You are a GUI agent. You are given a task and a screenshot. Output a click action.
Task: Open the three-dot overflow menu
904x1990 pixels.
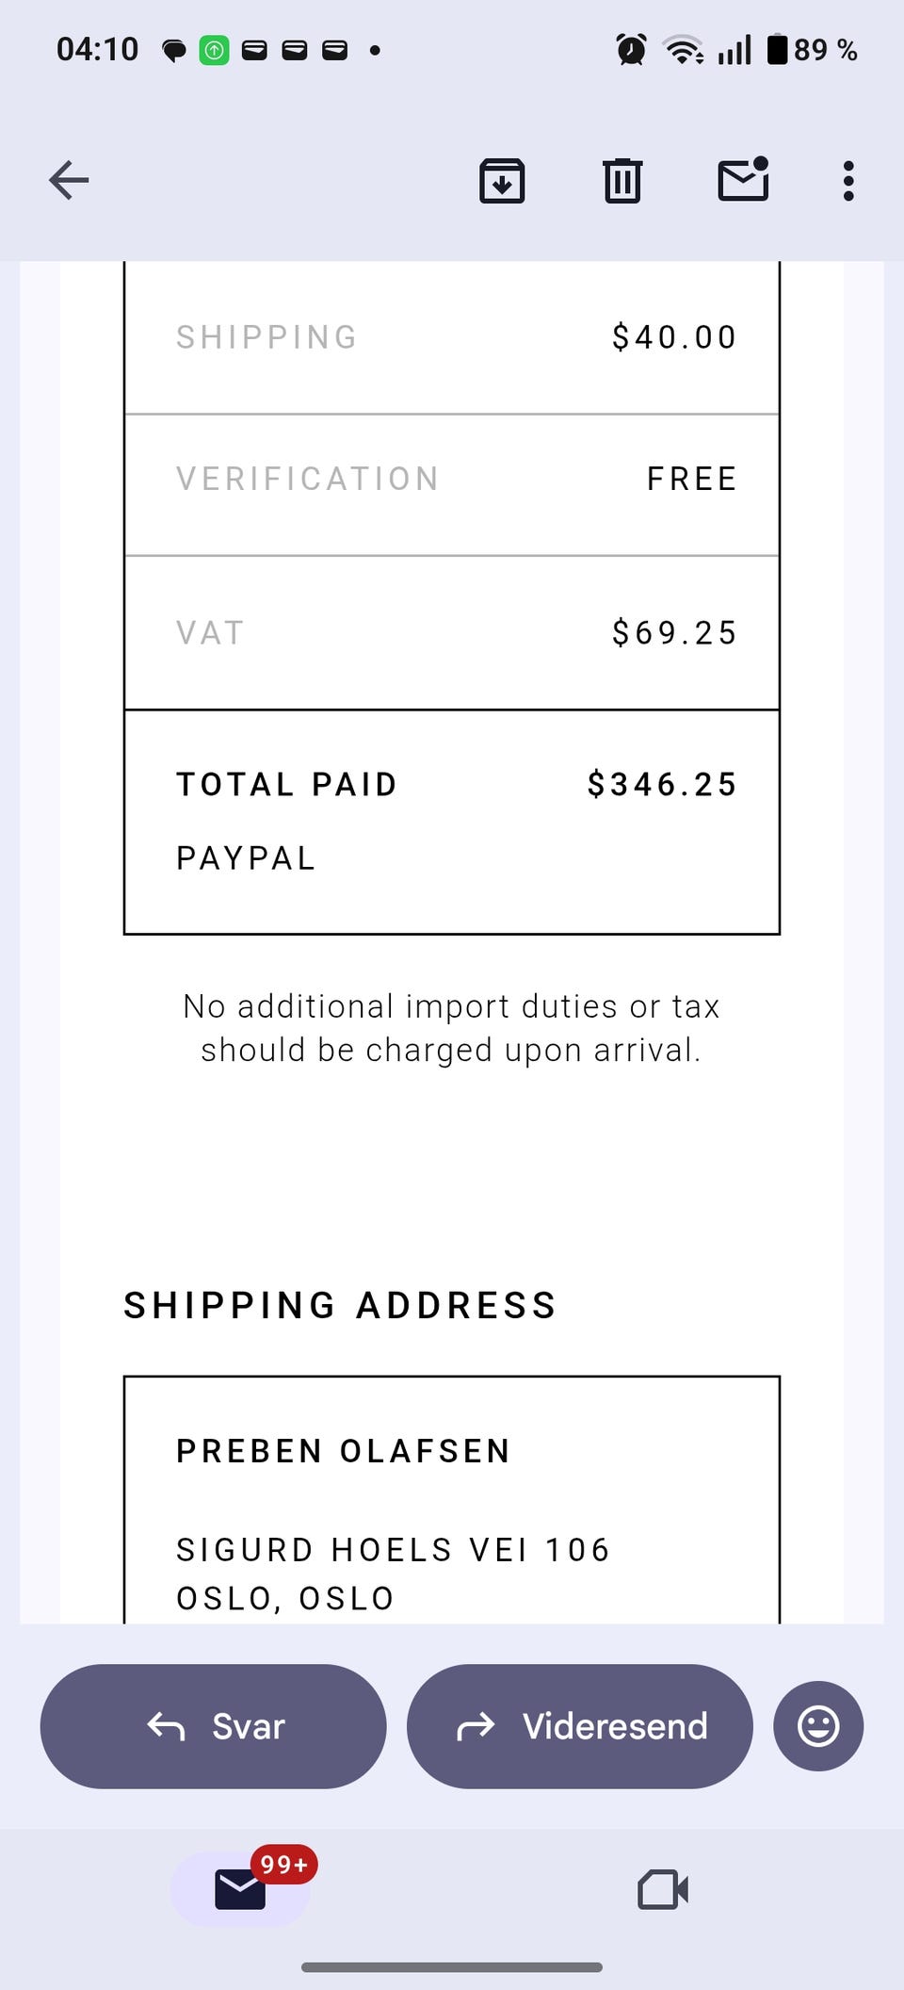[x=848, y=180]
